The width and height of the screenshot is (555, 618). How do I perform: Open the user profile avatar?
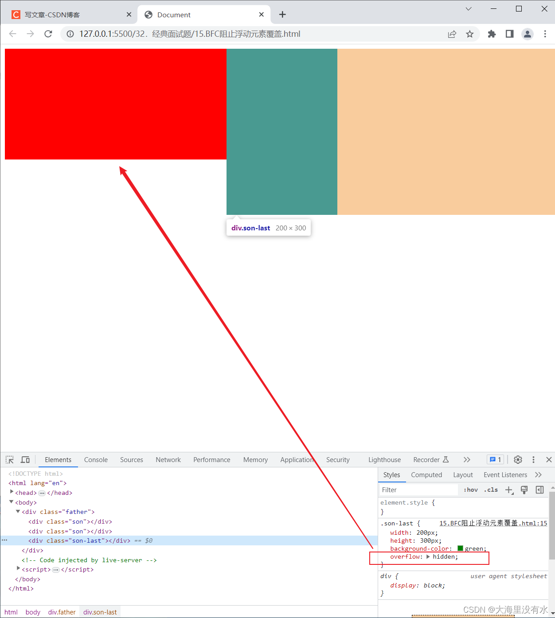coord(527,34)
